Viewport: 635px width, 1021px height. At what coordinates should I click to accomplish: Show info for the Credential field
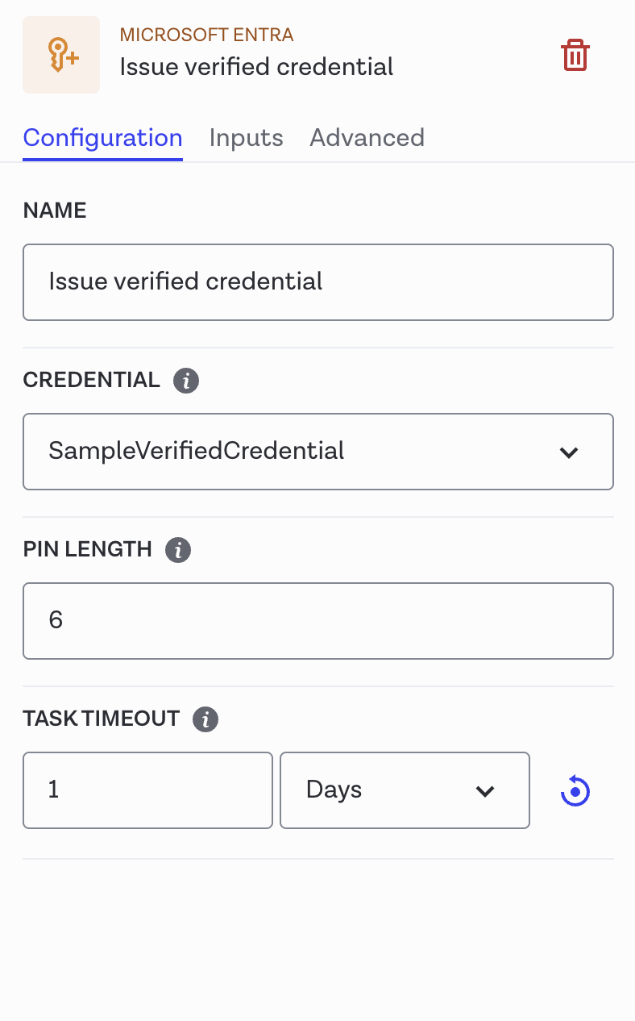[186, 381]
